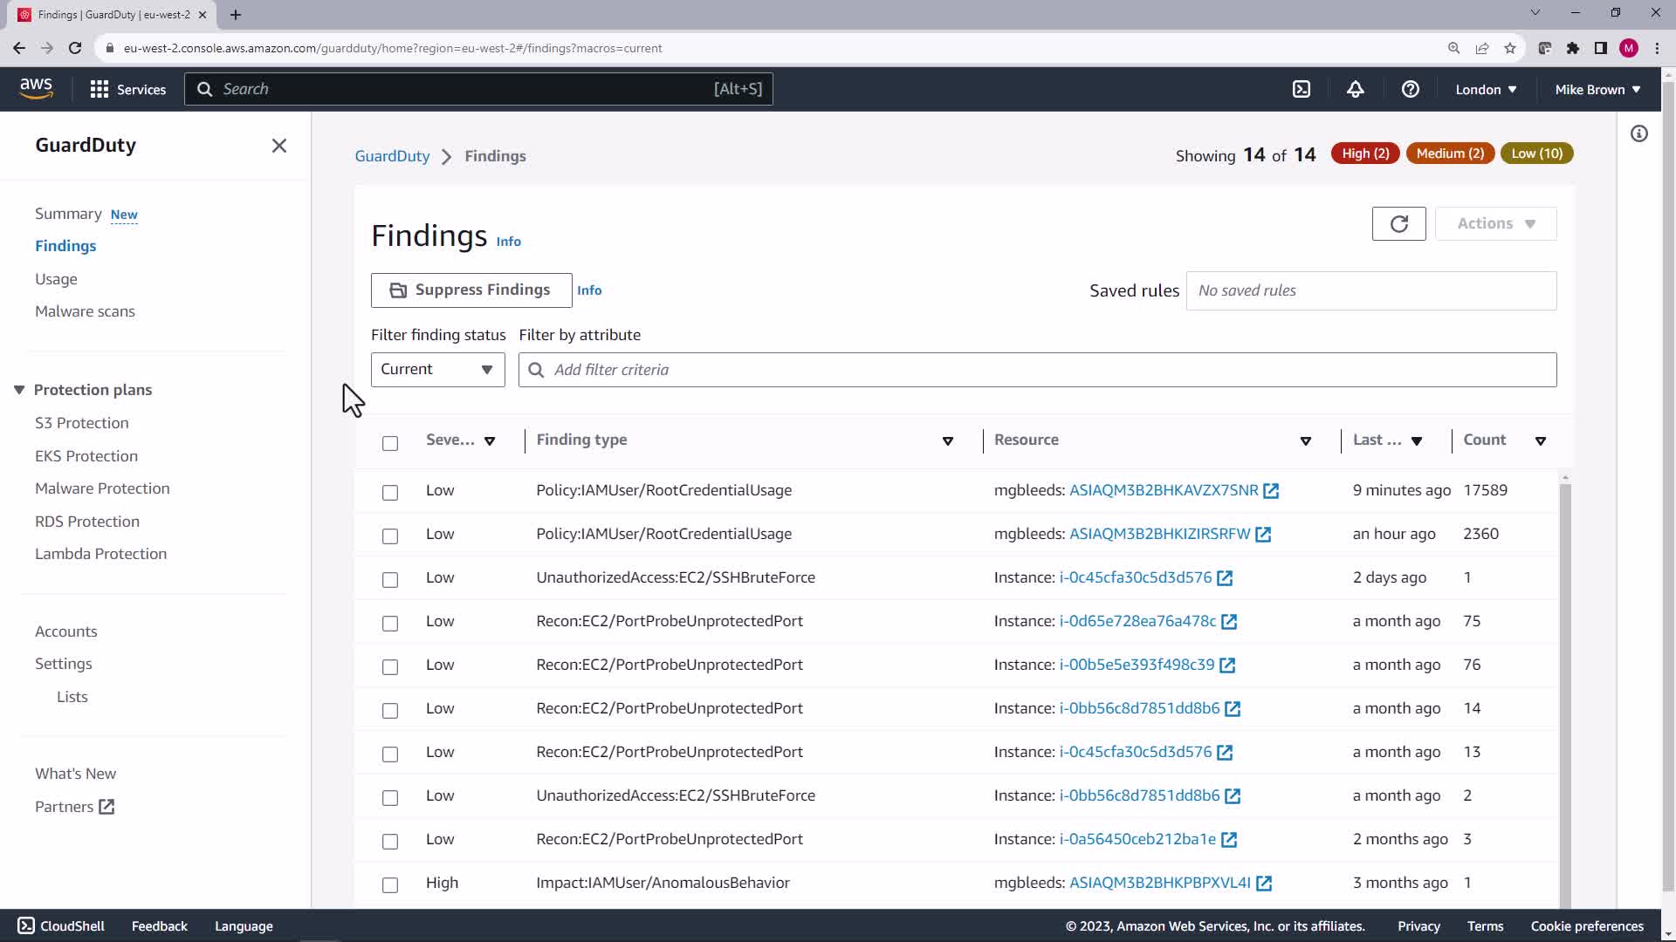Screen dimensions: 1676x942
Task: Open the Services grid menu icon
Action: pyautogui.click(x=100, y=89)
